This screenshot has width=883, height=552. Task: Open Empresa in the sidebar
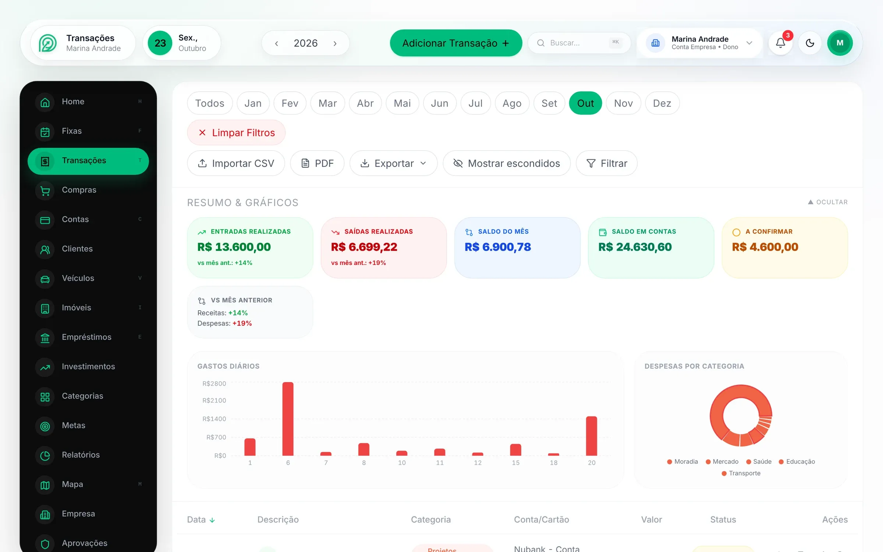pyautogui.click(x=88, y=514)
